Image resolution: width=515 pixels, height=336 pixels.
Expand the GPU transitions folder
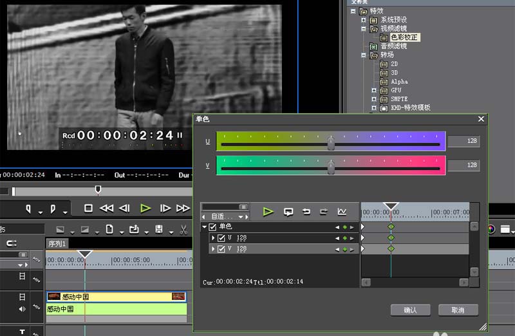tap(373, 91)
